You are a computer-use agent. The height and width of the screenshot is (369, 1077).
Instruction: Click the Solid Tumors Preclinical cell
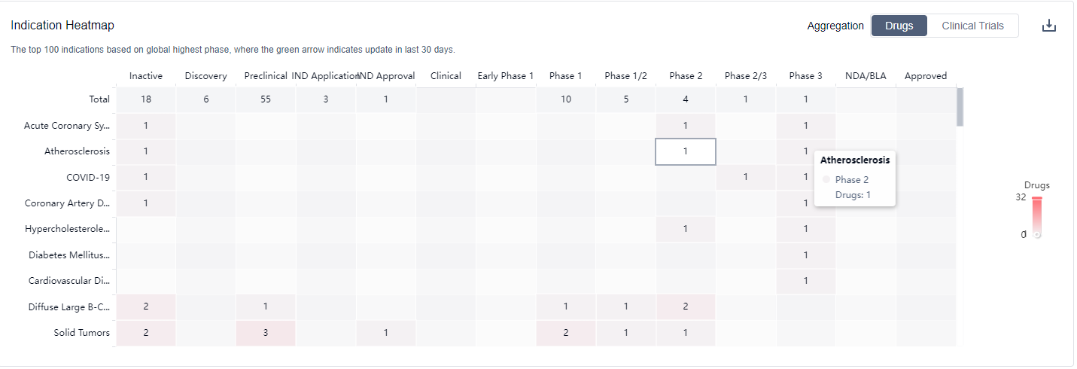coord(266,333)
